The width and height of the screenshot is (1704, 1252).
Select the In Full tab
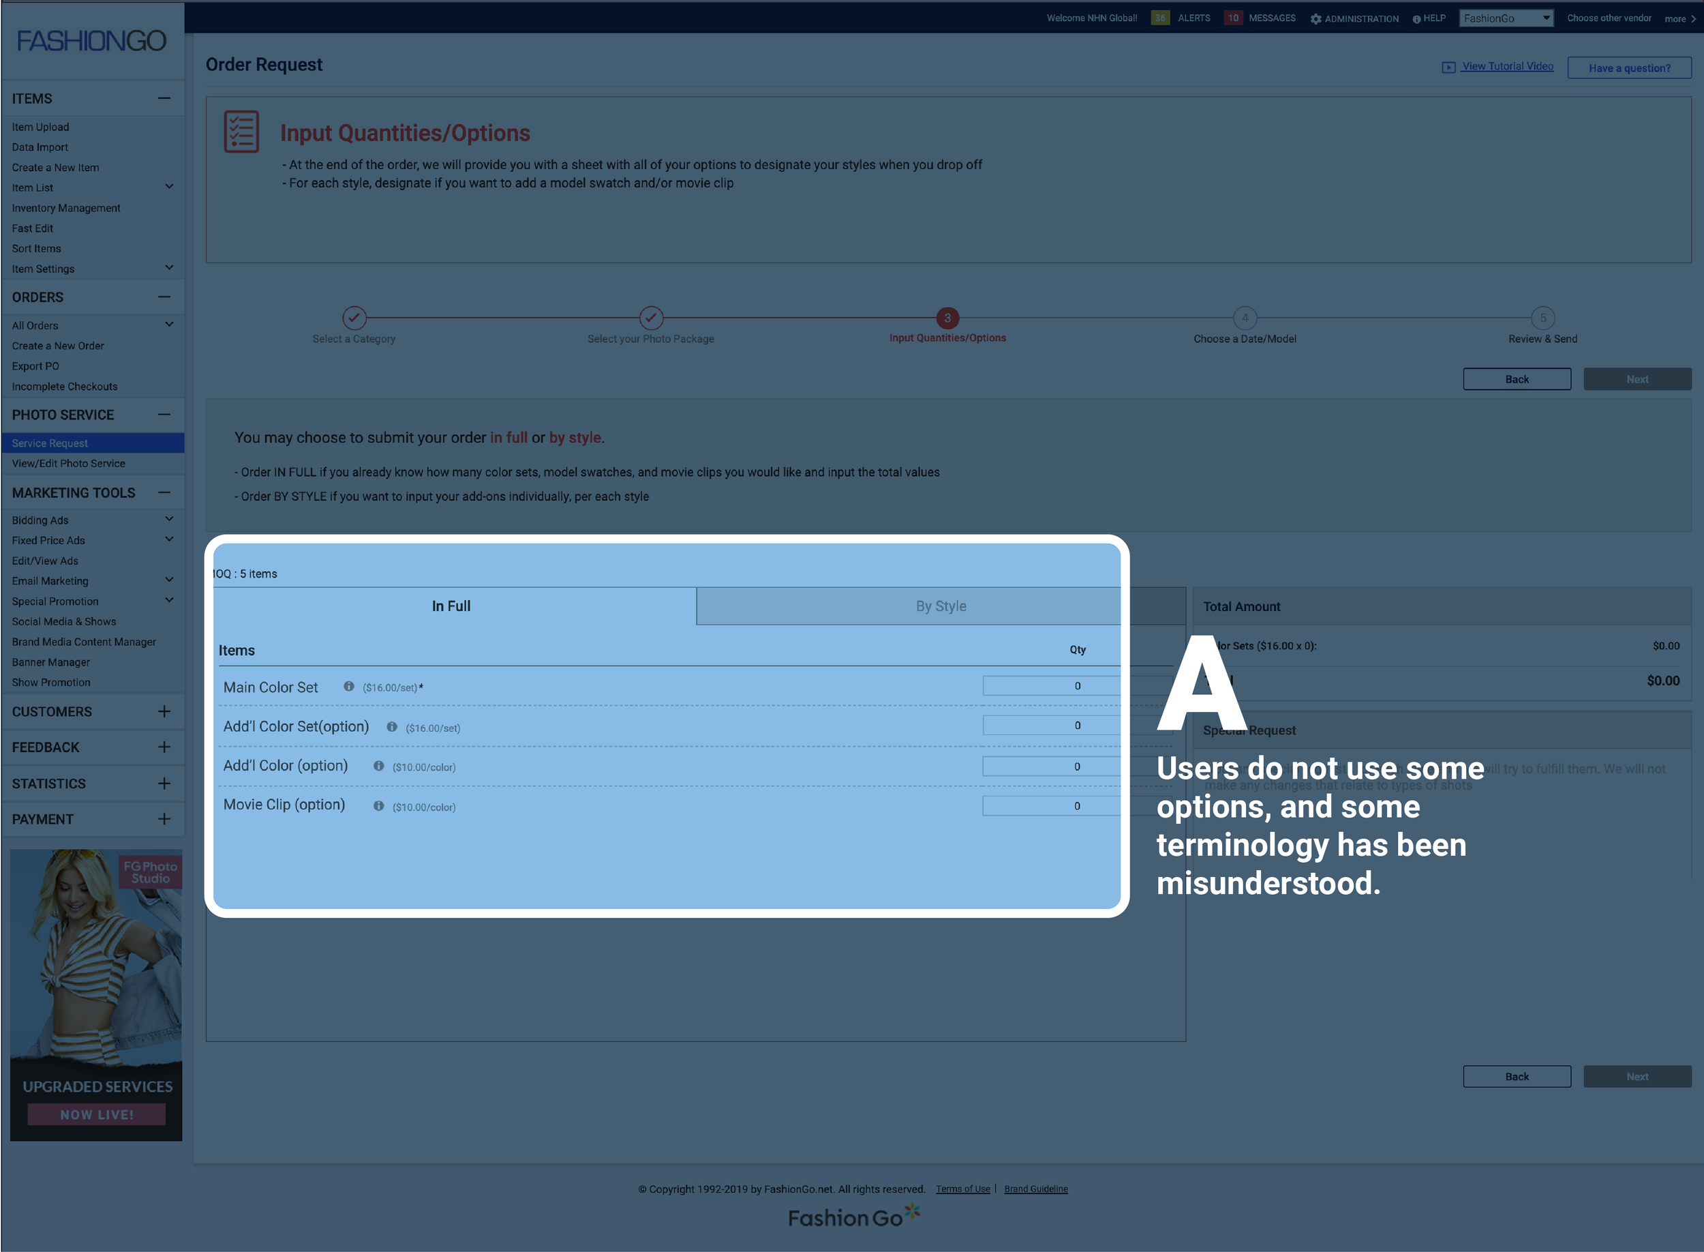[x=451, y=606]
